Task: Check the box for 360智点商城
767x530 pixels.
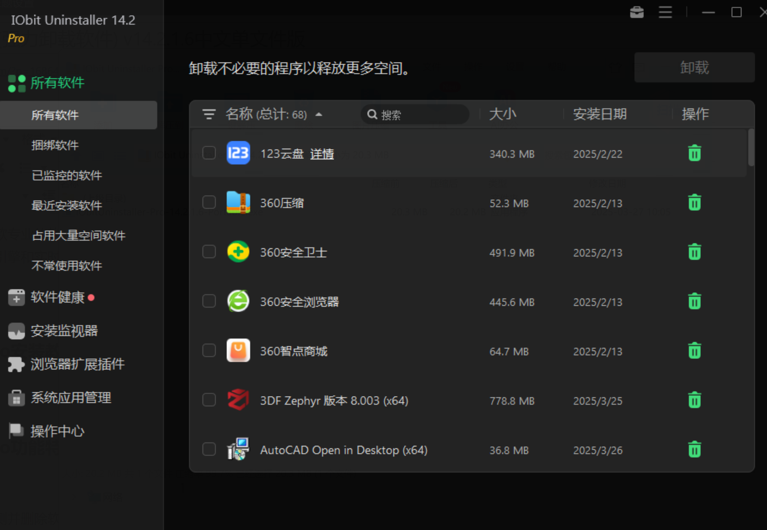Action: click(x=209, y=350)
